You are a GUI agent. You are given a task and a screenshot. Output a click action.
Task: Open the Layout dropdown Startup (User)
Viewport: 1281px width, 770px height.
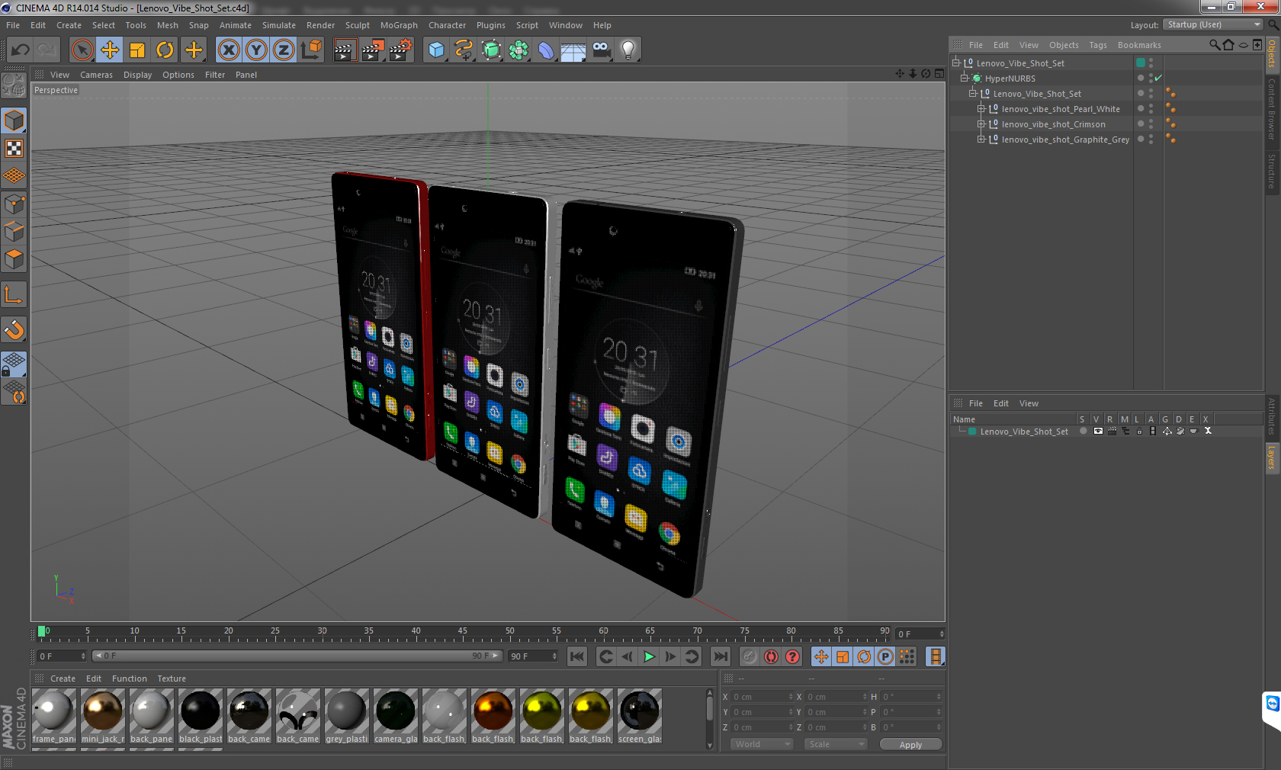pyautogui.click(x=1213, y=25)
